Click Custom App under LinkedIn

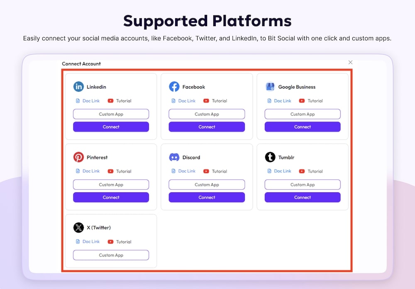click(111, 114)
